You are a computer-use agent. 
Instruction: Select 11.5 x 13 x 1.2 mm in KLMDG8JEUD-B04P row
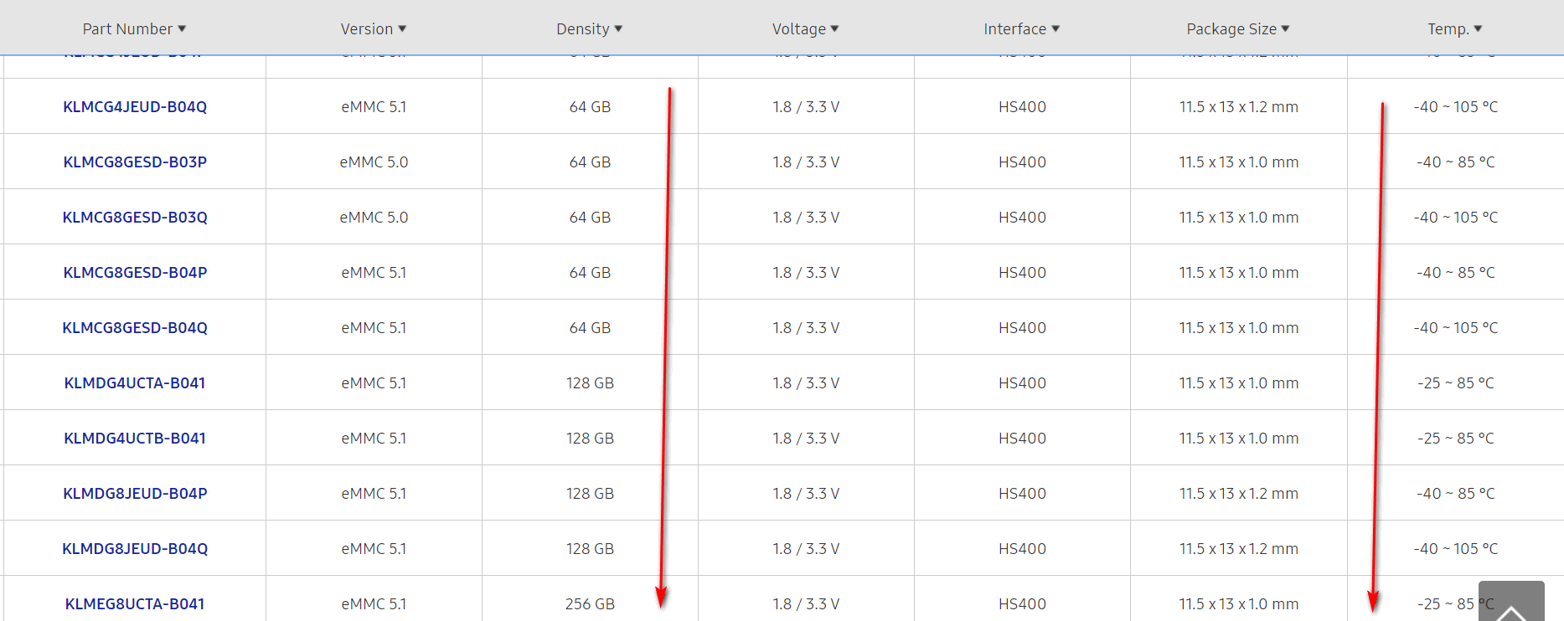click(x=1239, y=494)
